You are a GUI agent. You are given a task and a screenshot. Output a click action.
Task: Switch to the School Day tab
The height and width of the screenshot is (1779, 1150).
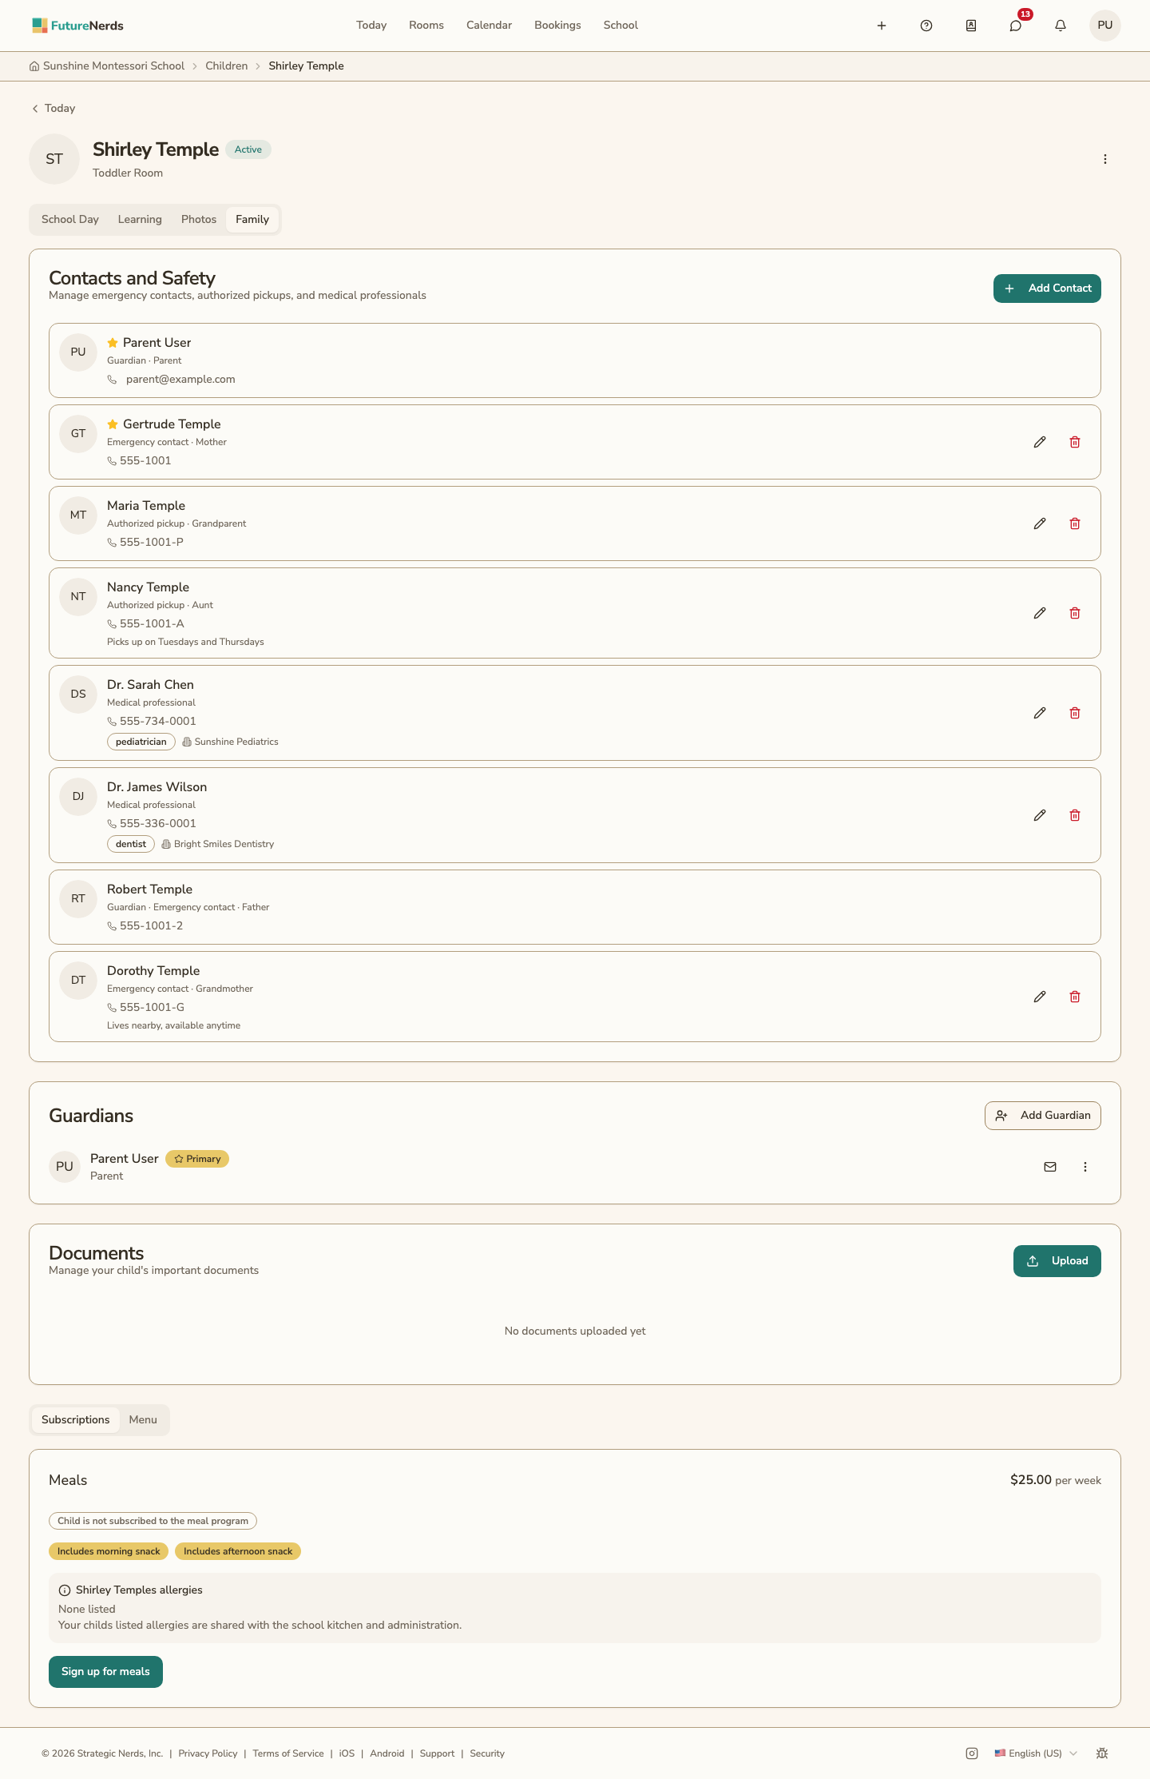click(70, 220)
